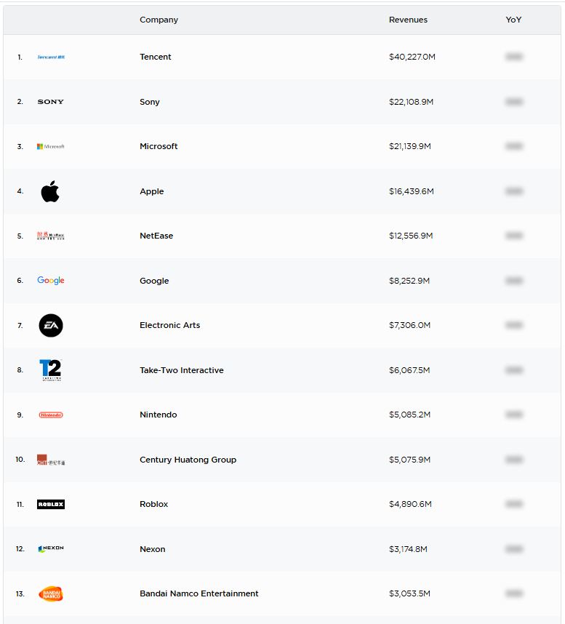The image size is (565, 624).
Task: Select Bandai Namco revenue $3,053.5M
Action: coord(409,593)
